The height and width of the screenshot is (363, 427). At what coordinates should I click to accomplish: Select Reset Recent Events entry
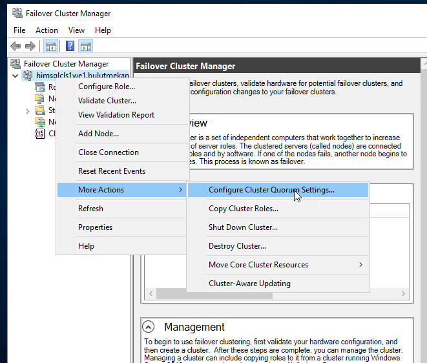(x=121, y=171)
